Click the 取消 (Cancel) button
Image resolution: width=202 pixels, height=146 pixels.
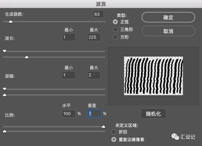[168, 31]
